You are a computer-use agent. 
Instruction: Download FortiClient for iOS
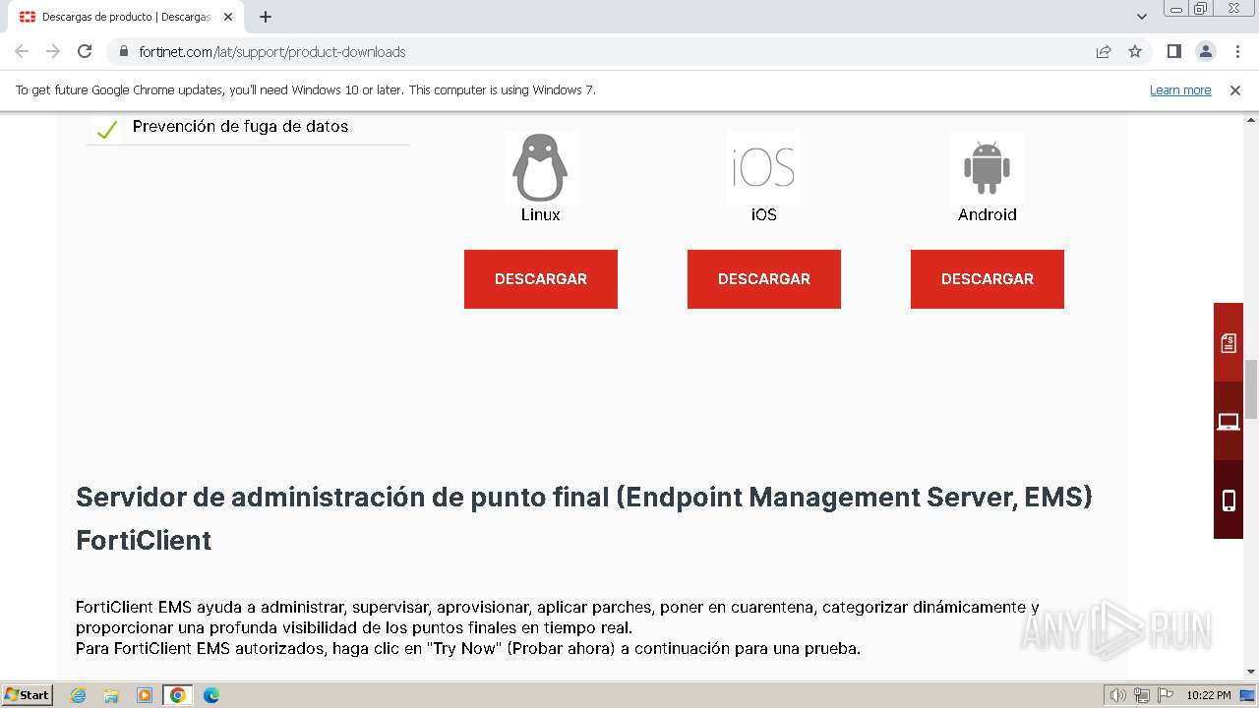pos(764,279)
